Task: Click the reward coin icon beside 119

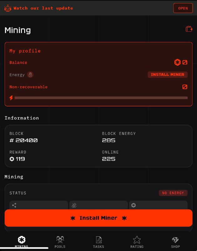Action: click(12, 159)
